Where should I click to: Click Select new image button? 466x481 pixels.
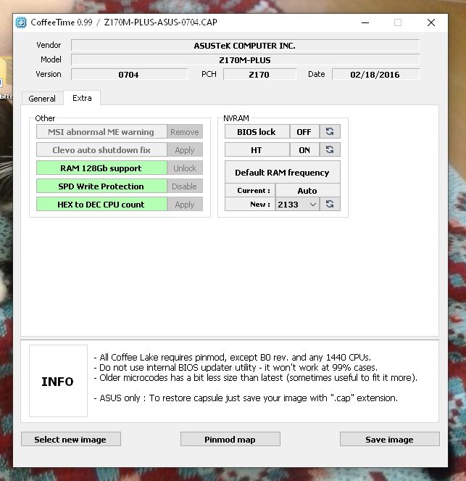pyautogui.click(x=71, y=439)
